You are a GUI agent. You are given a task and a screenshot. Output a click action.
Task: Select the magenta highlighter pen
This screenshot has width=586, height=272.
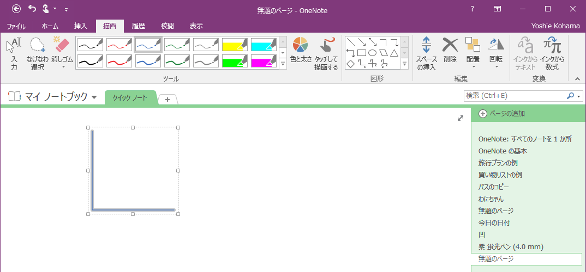pos(264,61)
